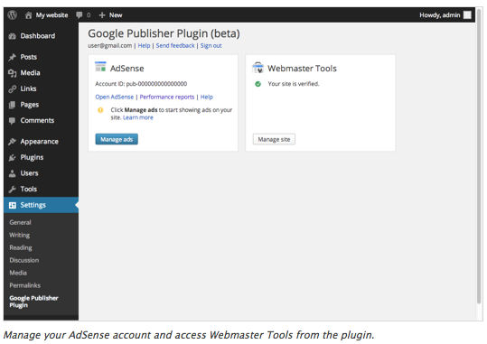Open the Posts menu
The image size is (487, 344).
click(29, 57)
